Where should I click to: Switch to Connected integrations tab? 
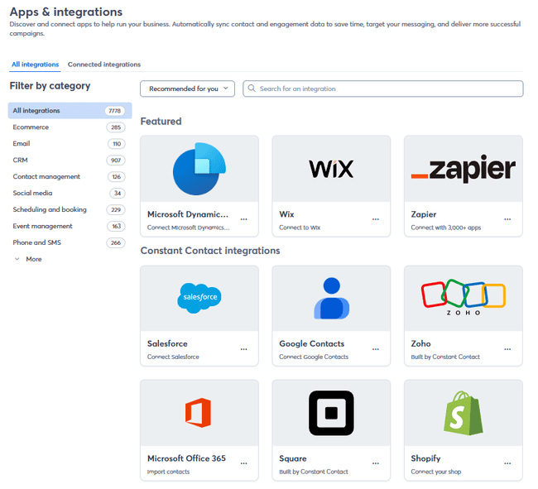point(104,65)
